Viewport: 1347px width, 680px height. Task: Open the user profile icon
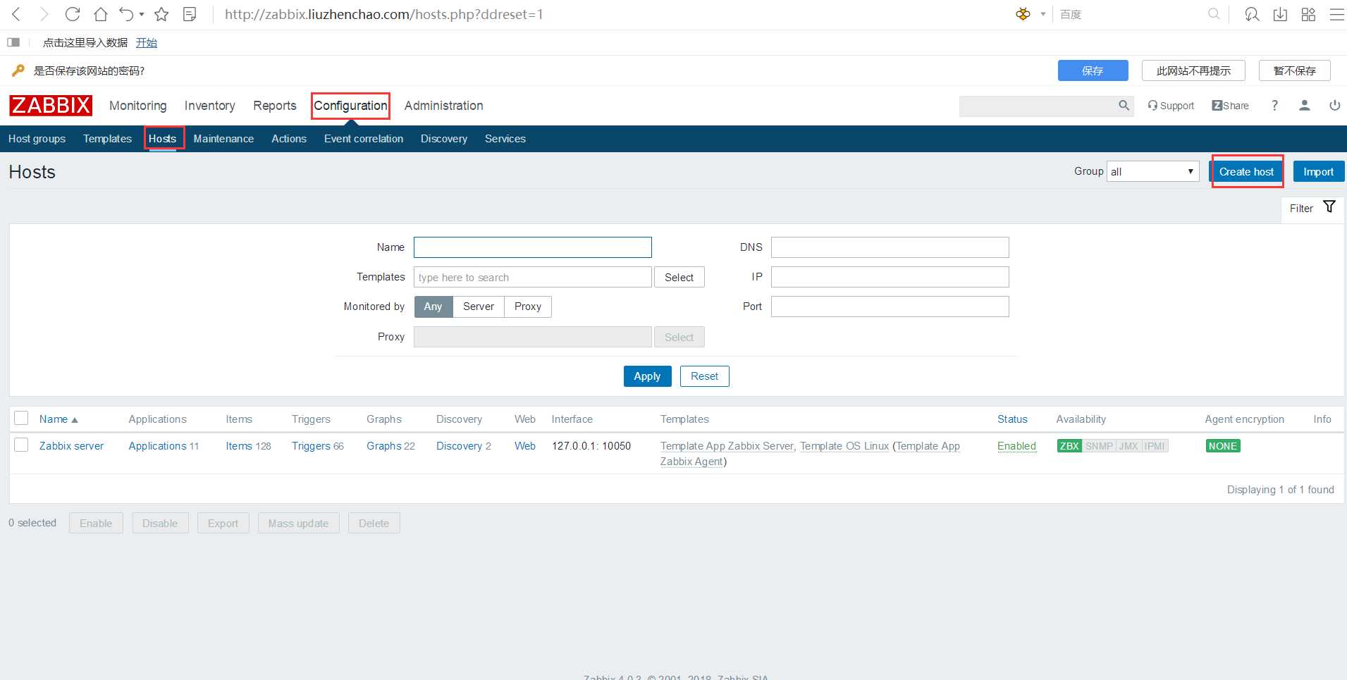(x=1305, y=106)
